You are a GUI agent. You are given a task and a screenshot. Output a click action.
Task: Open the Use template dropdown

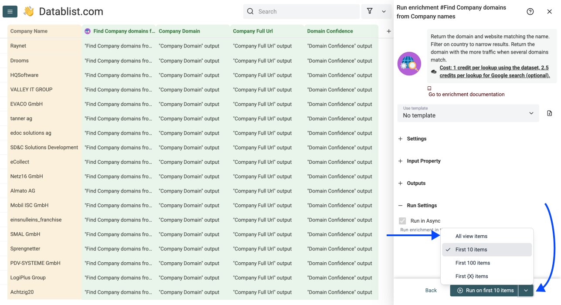[468, 113]
